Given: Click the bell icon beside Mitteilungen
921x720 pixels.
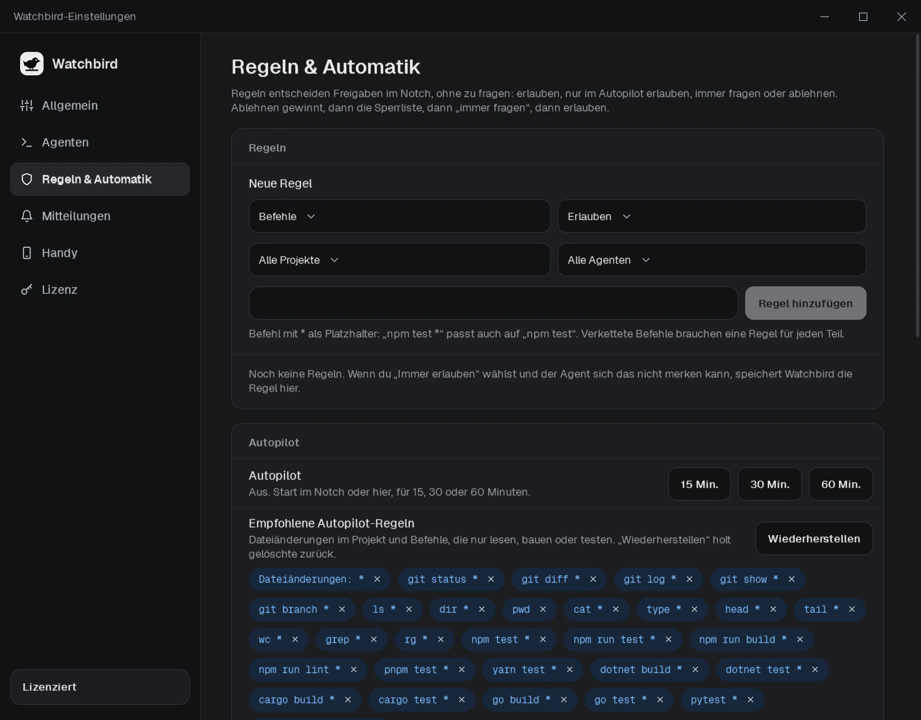Looking at the screenshot, I should [26, 216].
